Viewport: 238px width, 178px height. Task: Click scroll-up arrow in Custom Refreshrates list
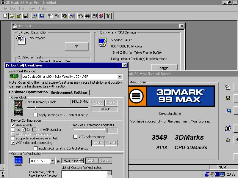[x=109, y=173]
